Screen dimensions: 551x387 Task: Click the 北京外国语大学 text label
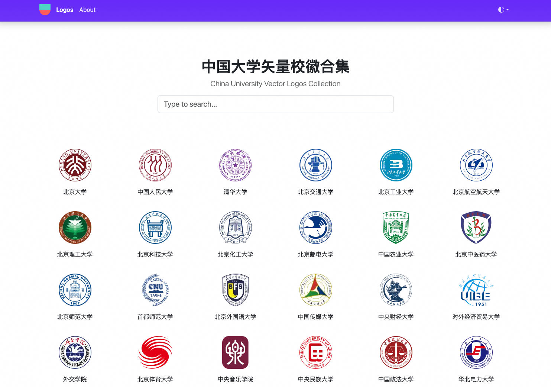236,317
